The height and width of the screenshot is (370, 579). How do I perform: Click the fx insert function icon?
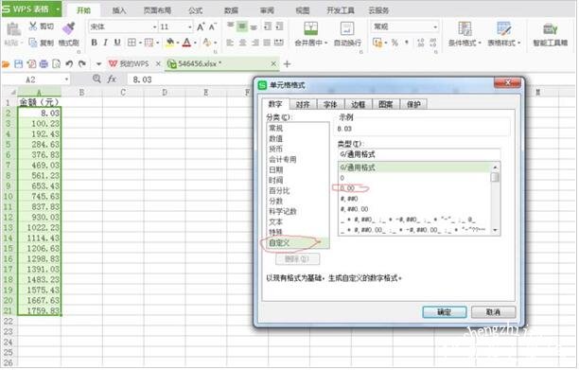112,79
